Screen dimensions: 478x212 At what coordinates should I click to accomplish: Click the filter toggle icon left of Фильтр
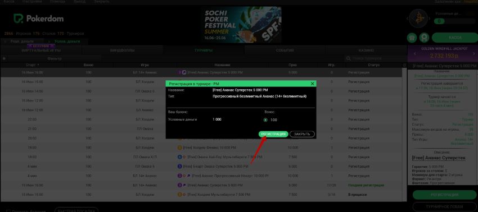4,59
